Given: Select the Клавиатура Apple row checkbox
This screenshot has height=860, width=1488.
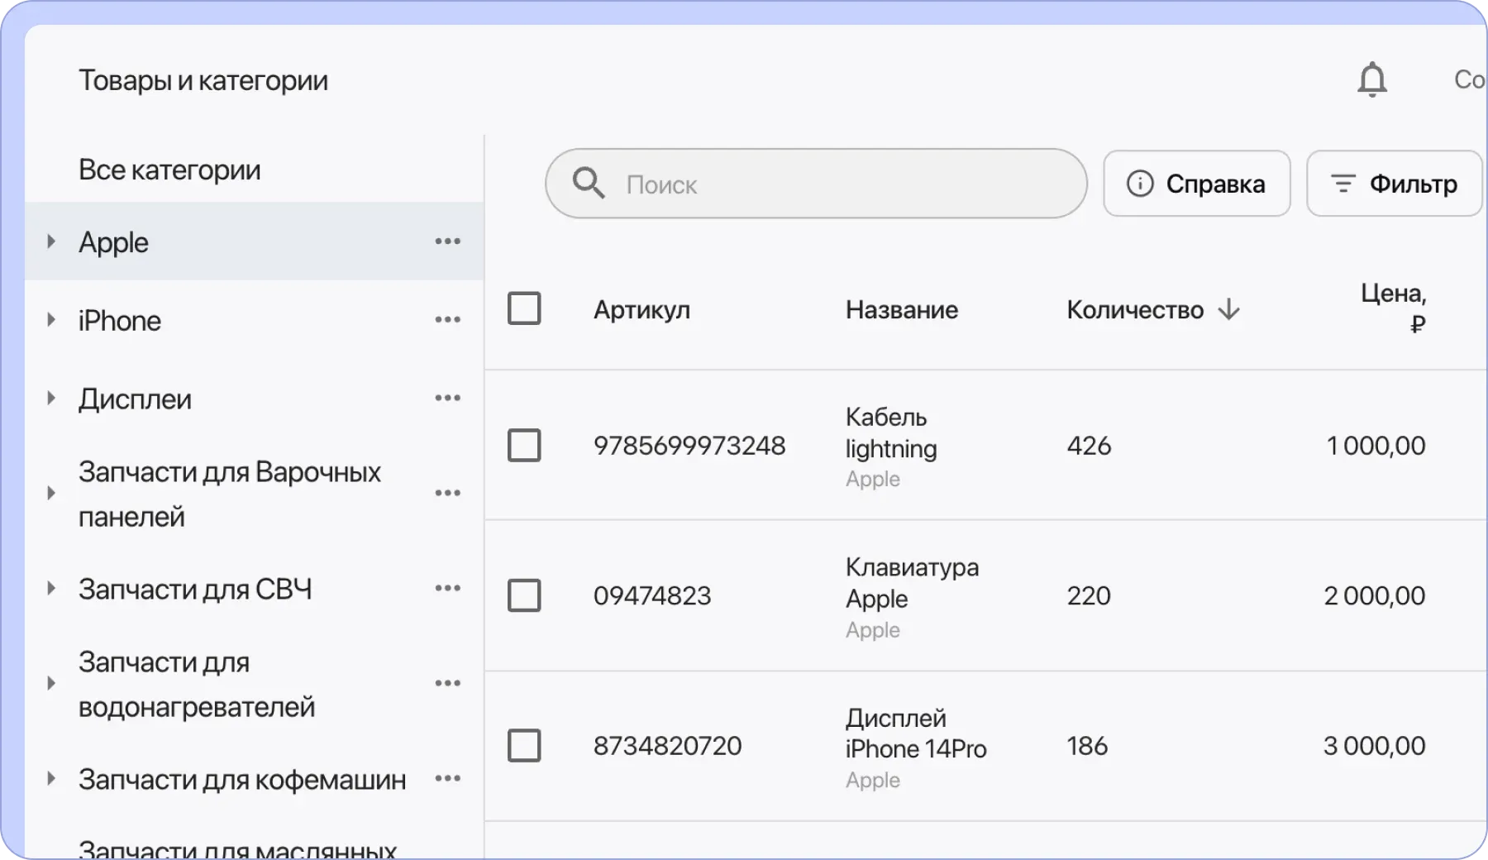Looking at the screenshot, I should (x=524, y=595).
